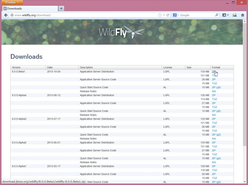Download 8.0.0.Alpha4 Application Server Distribution ZIP
Screen dimensions: 248x185
coord(214,95)
